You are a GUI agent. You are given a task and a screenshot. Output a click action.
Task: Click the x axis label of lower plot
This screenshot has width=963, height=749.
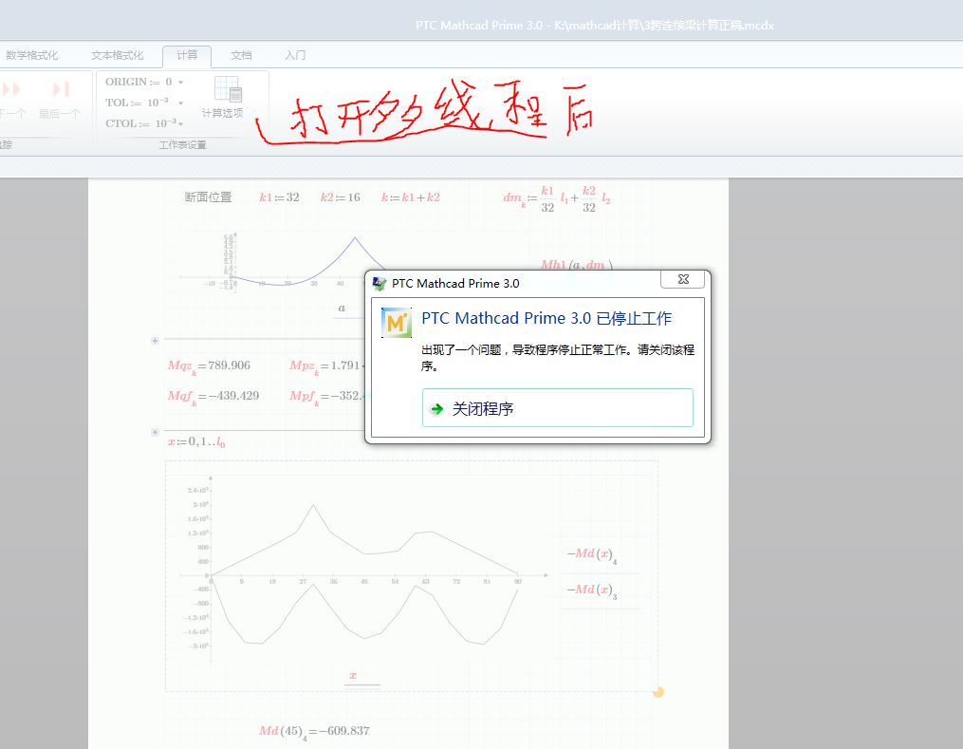point(353,675)
